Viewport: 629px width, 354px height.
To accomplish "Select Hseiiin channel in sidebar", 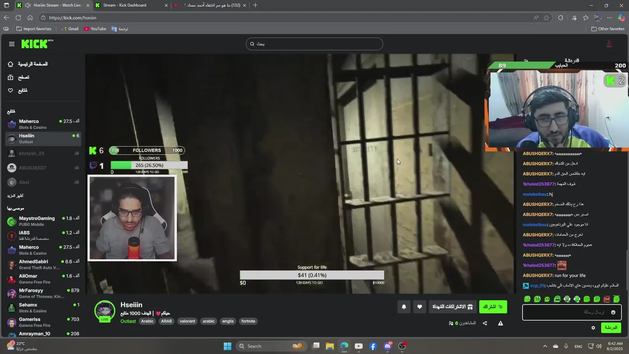I will click(43, 139).
